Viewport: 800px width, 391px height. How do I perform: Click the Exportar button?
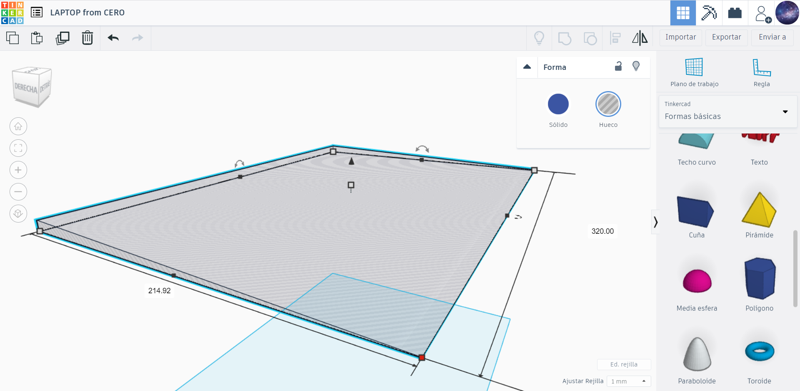pyautogui.click(x=726, y=37)
